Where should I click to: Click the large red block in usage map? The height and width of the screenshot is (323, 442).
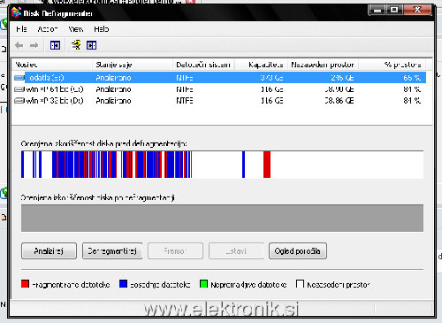tap(267, 165)
